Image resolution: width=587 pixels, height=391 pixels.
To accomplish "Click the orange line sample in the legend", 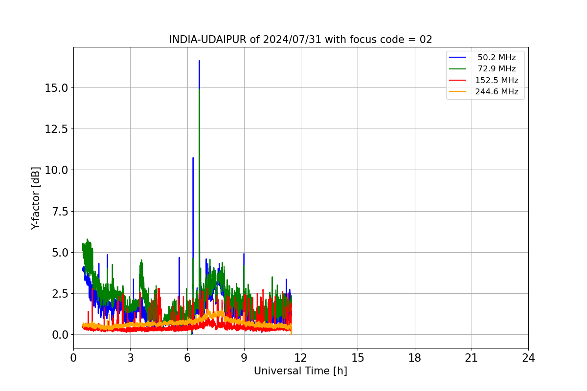I will point(458,92).
